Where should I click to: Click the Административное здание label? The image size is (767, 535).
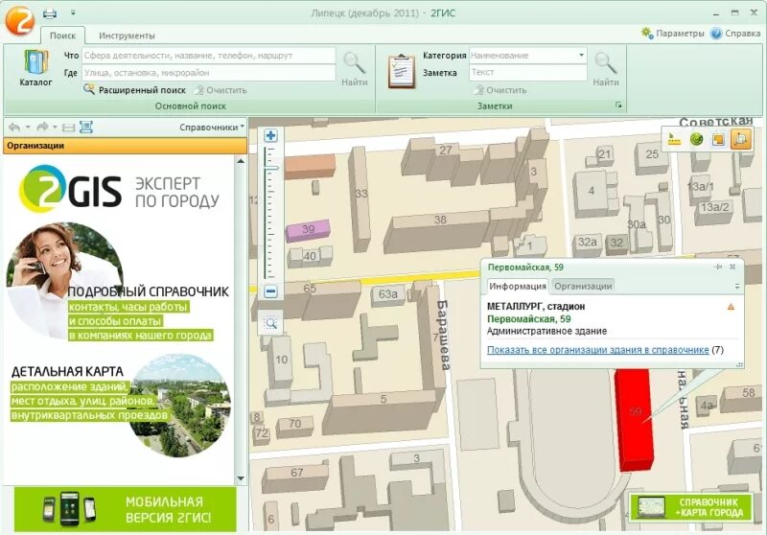click(x=546, y=331)
